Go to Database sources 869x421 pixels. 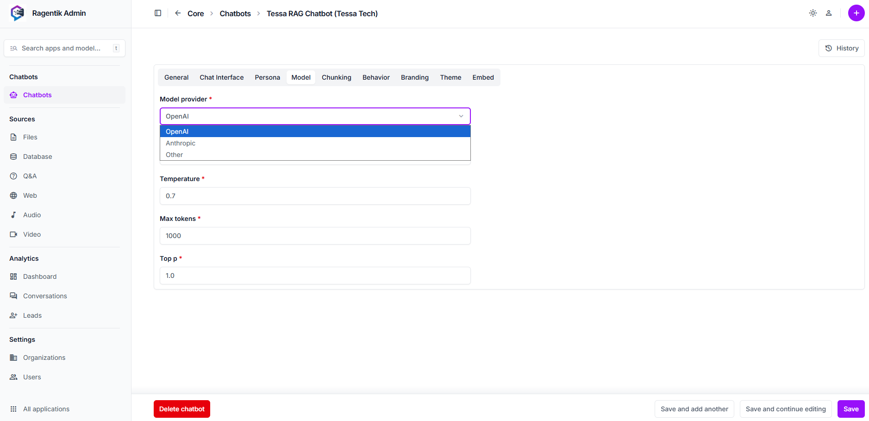pyautogui.click(x=38, y=157)
